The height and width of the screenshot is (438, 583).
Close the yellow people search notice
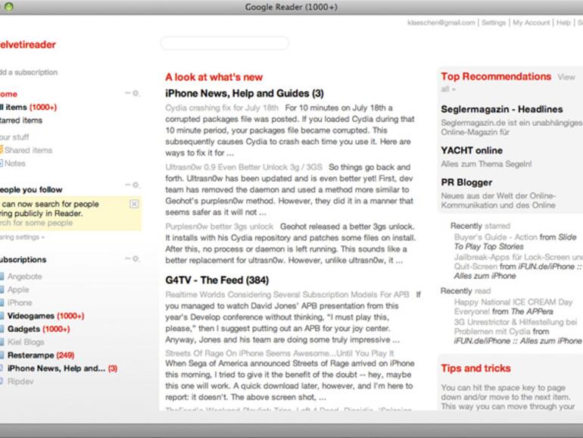pos(134,204)
